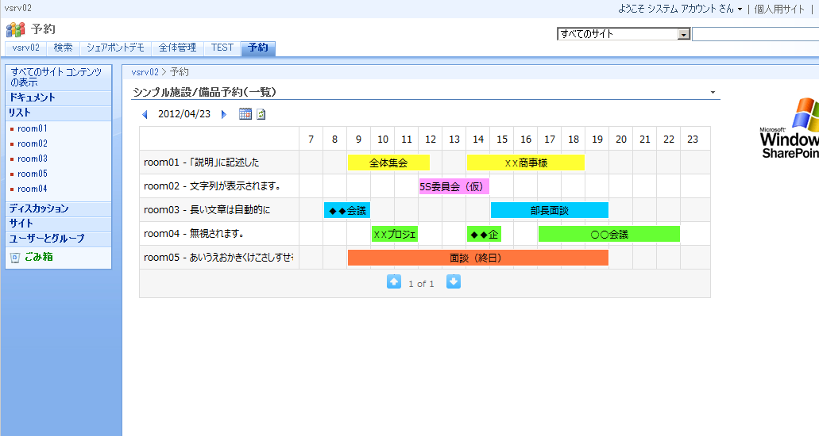
Task: Click the search text input field
Action: [755, 34]
